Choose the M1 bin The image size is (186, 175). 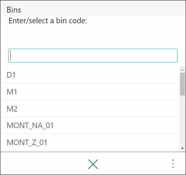[x=90, y=92]
